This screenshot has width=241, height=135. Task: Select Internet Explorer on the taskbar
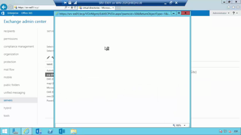(x=26, y=131)
